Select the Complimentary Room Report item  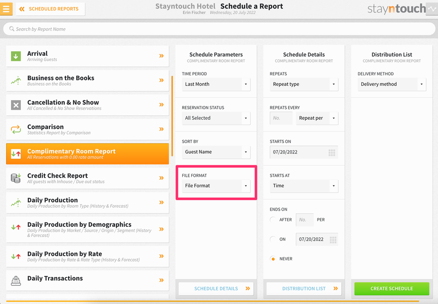[88, 153]
